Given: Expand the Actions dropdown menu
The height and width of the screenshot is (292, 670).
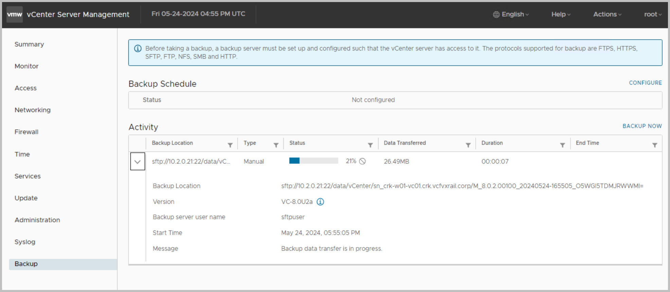Looking at the screenshot, I should (607, 14).
